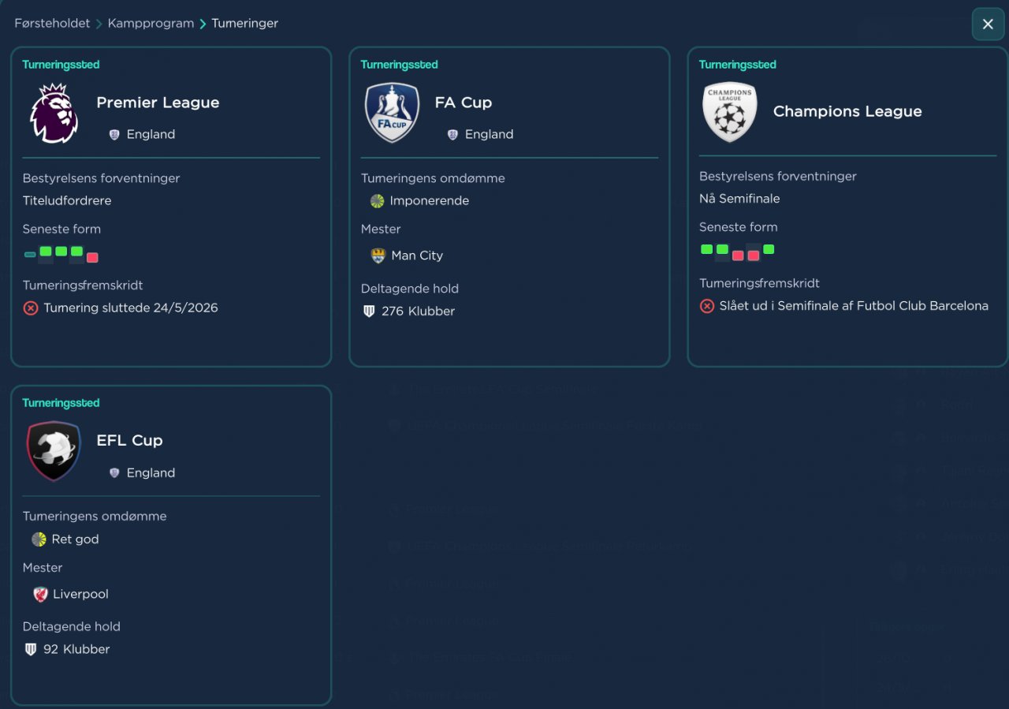Click the red loss square in Premier League form
1009x709 pixels.
point(92,257)
